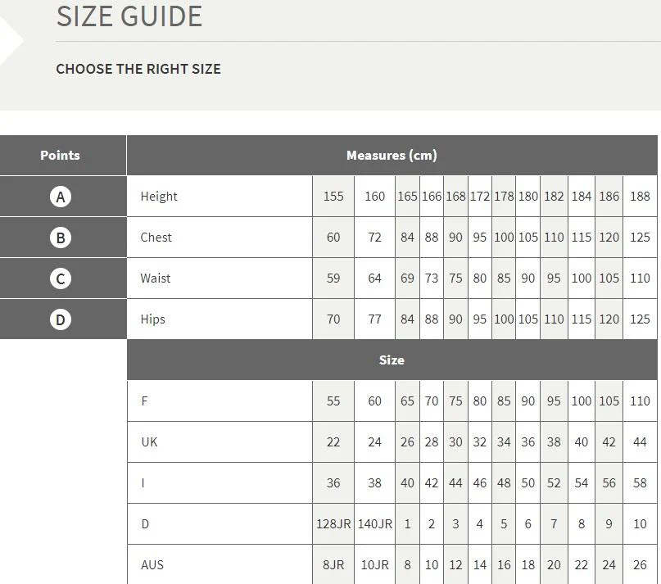Select the Hips row label
The width and height of the screenshot is (661, 584).
point(152,319)
